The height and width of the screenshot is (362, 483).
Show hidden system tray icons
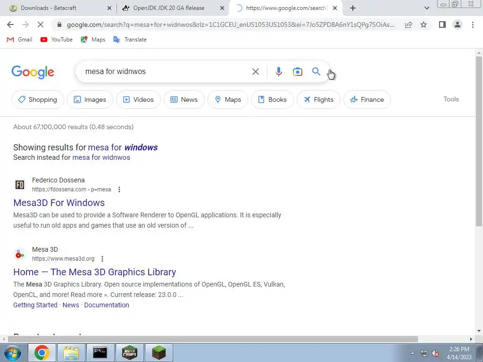(x=412, y=353)
